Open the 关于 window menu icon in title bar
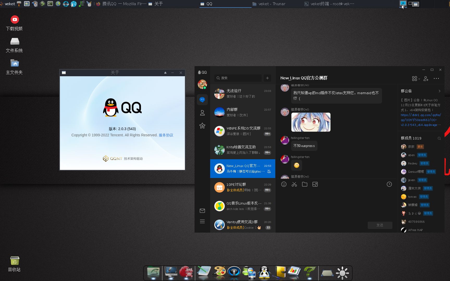 [64, 73]
